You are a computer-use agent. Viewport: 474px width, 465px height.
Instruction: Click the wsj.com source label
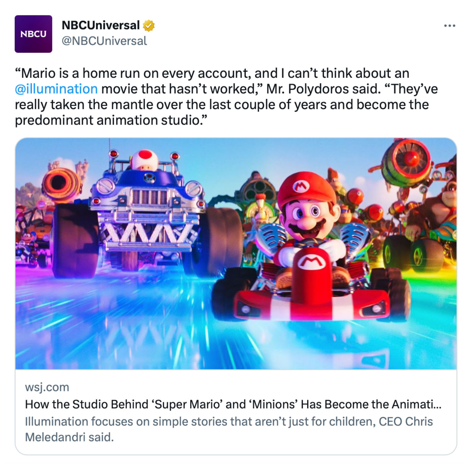47,387
